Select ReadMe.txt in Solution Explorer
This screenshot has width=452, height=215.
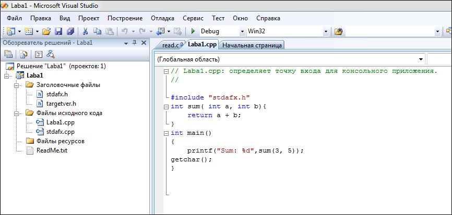(x=52, y=150)
